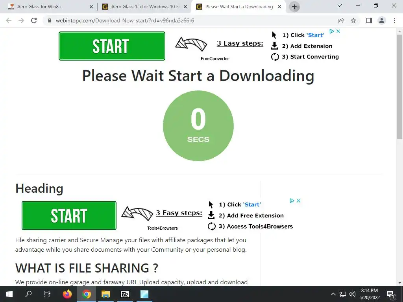Click 'Please Wait Start a Downloading' heading
Viewport: 403px width, 302px height.
pos(198,76)
